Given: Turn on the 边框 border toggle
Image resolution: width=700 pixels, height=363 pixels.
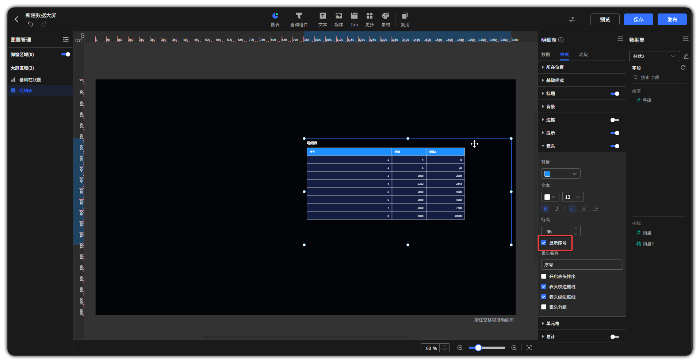Looking at the screenshot, I should (x=615, y=120).
